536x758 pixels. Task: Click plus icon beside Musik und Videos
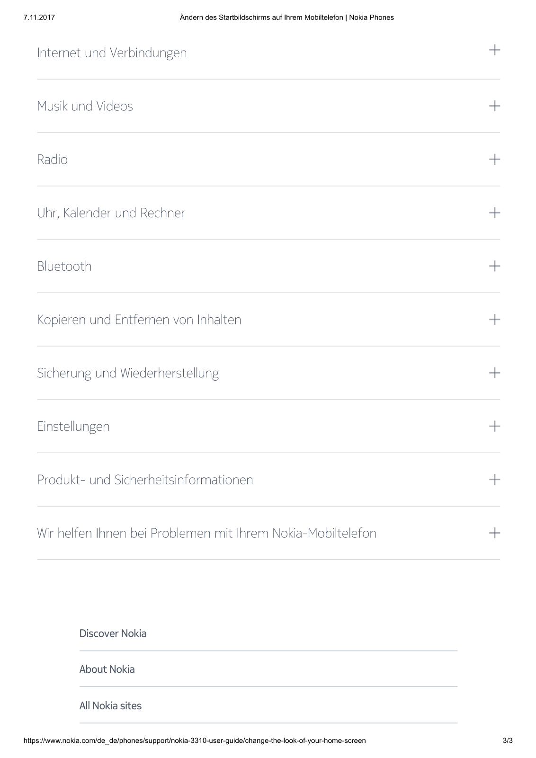[x=494, y=106]
